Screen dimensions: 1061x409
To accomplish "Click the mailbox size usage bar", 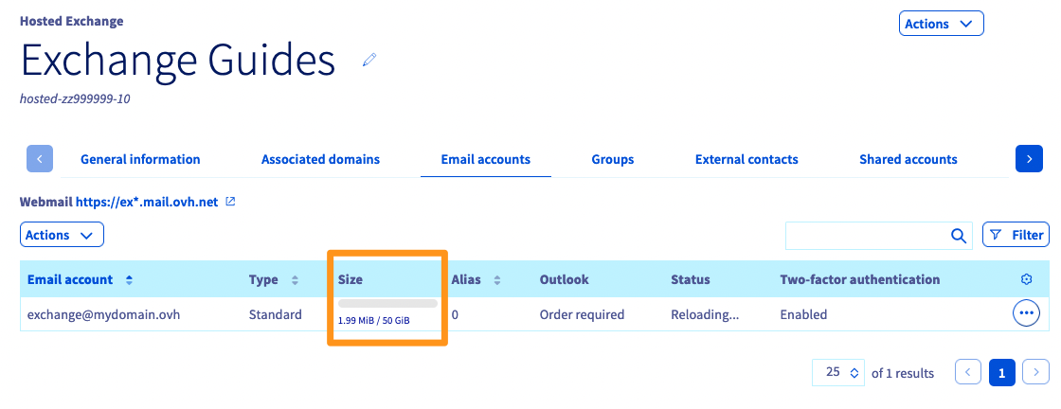I will [x=387, y=304].
